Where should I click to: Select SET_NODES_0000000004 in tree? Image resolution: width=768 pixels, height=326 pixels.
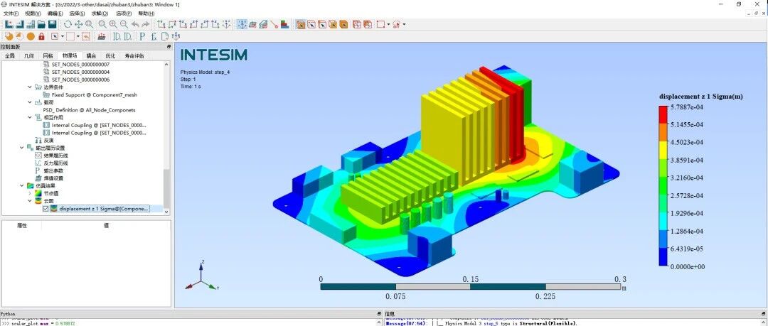click(x=80, y=72)
